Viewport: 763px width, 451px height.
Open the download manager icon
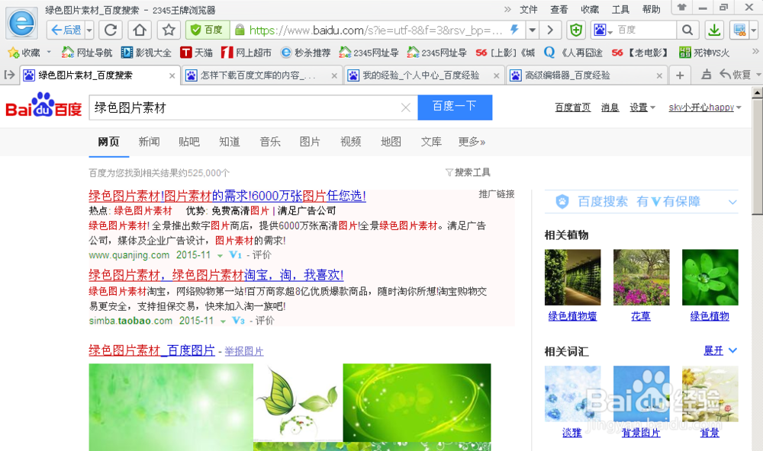714,30
